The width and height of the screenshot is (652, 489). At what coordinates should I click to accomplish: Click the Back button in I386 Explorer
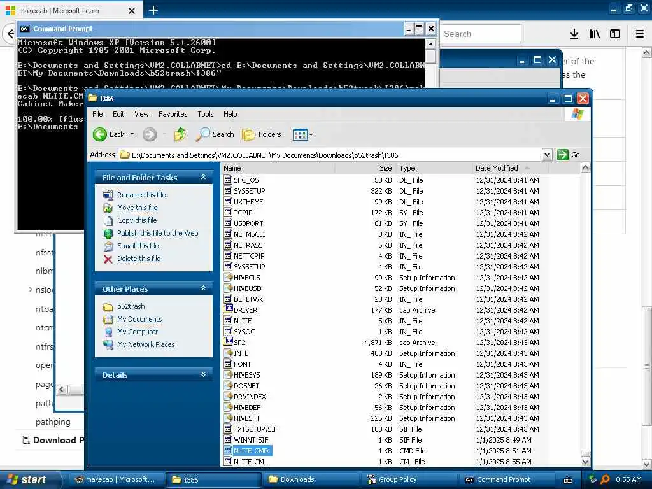pyautogui.click(x=108, y=134)
